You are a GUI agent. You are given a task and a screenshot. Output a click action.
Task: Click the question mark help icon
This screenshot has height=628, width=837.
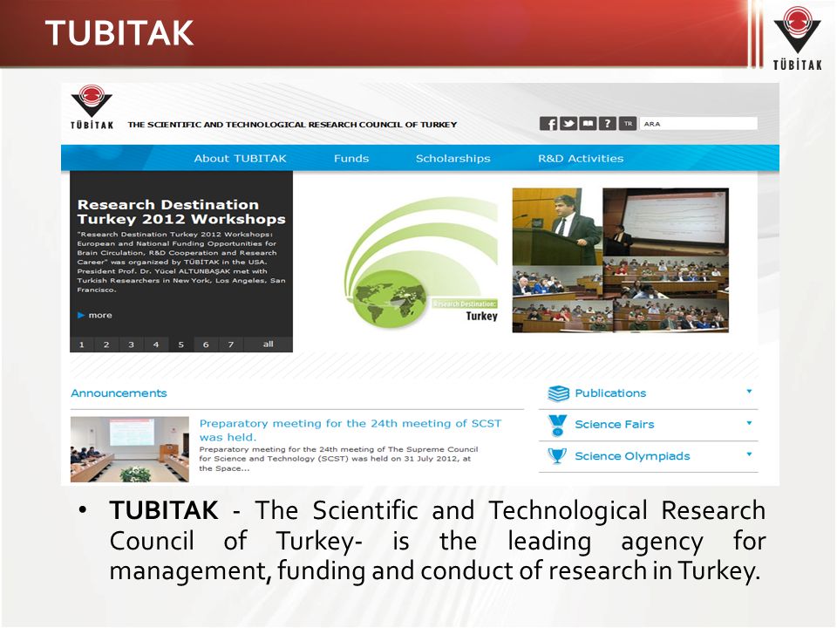(608, 124)
